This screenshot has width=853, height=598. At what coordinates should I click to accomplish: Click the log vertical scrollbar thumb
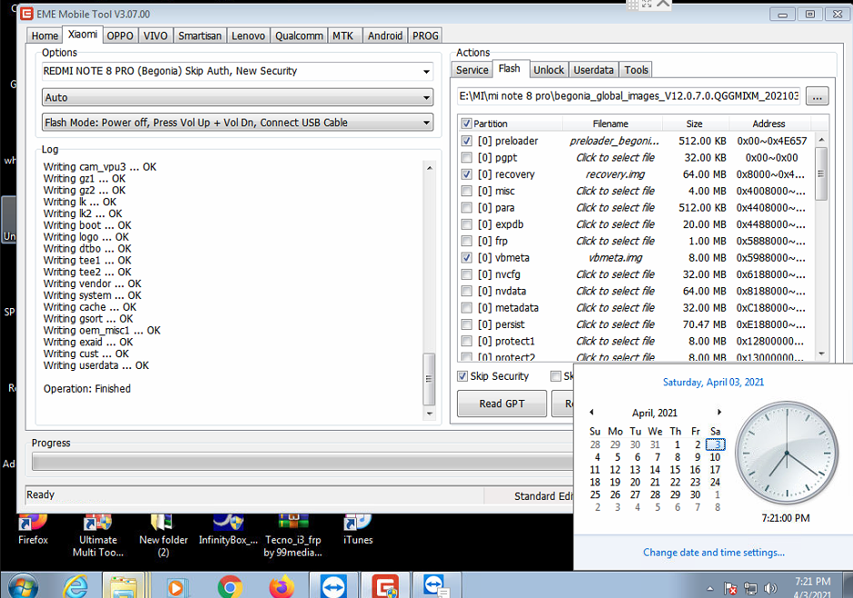[429, 379]
